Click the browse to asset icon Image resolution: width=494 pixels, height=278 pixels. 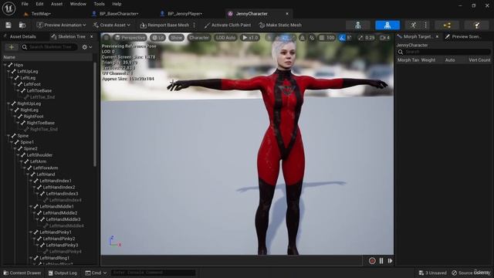click(22, 25)
